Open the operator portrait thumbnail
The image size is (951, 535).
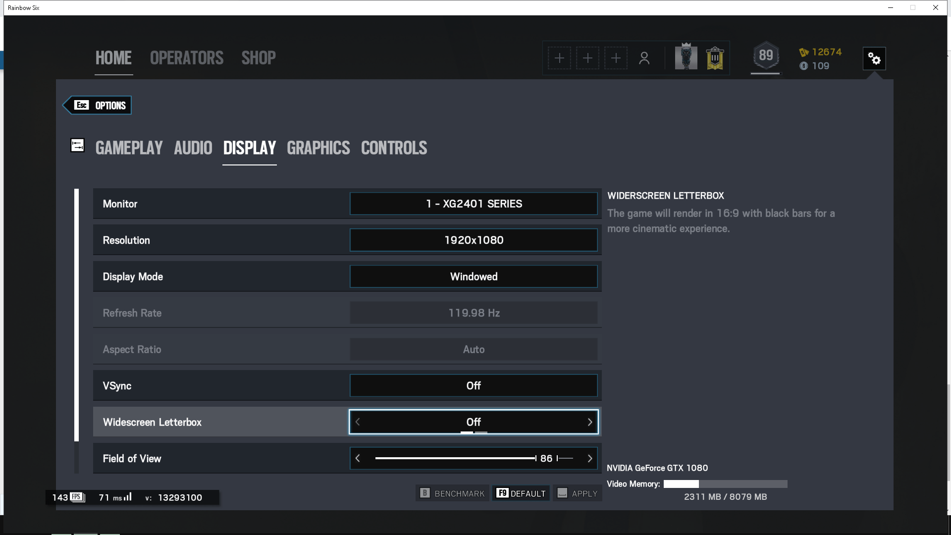686,58
